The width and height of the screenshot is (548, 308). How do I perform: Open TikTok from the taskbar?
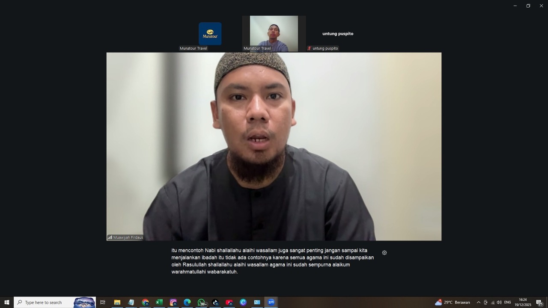[x=215, y=302]
